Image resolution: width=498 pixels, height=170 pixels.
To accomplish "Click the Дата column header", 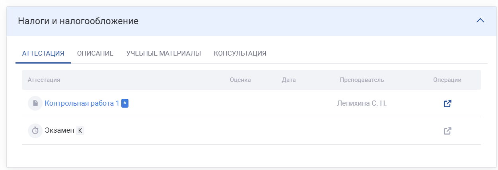I will (x=288, y=80).
